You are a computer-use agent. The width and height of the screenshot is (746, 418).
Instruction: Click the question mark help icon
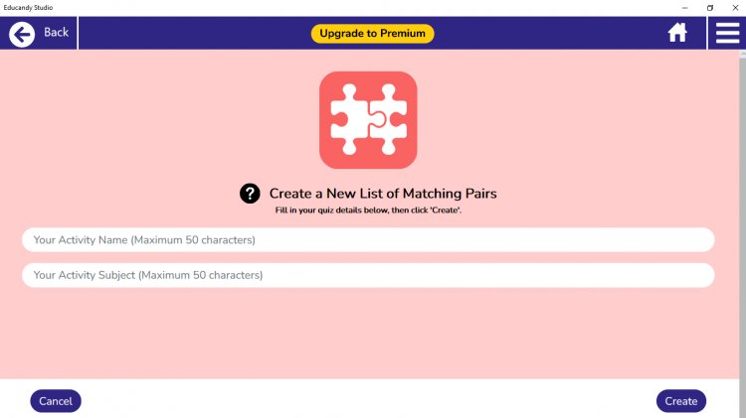coord(251,194)
